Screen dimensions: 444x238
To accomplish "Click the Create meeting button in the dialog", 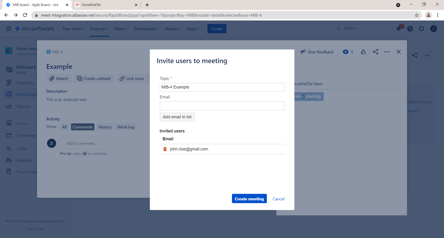I will (249, 199).
